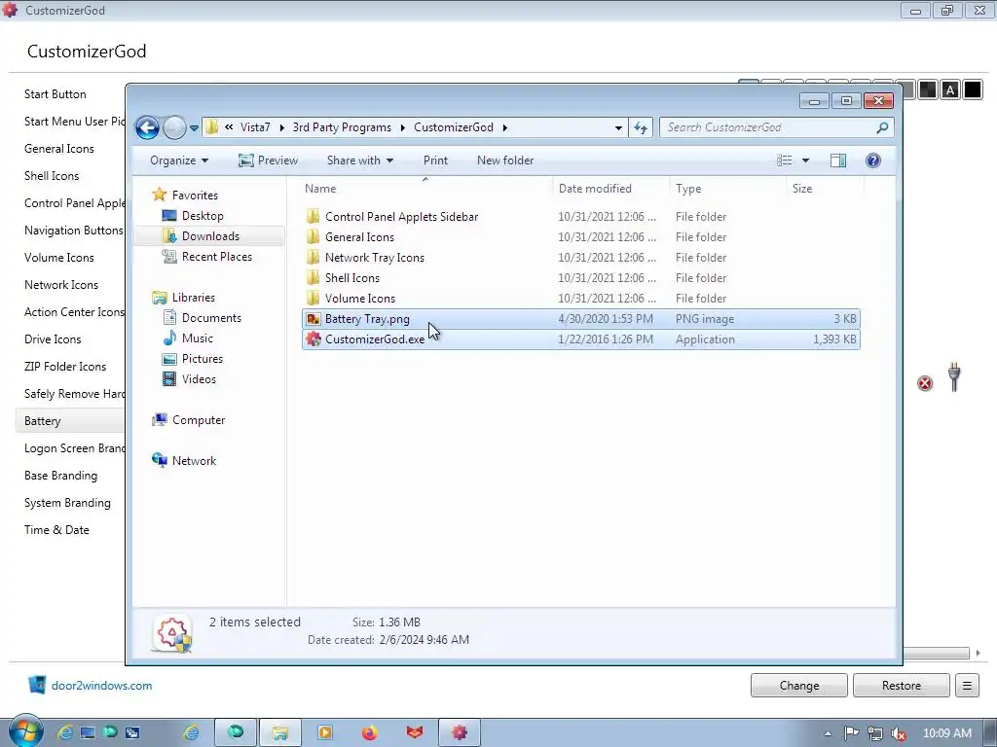The height and width of the screenshot is (747, 997).
Task: Click the 3rd Party Programs breadcrumb
Action: (x=342, y=127)
